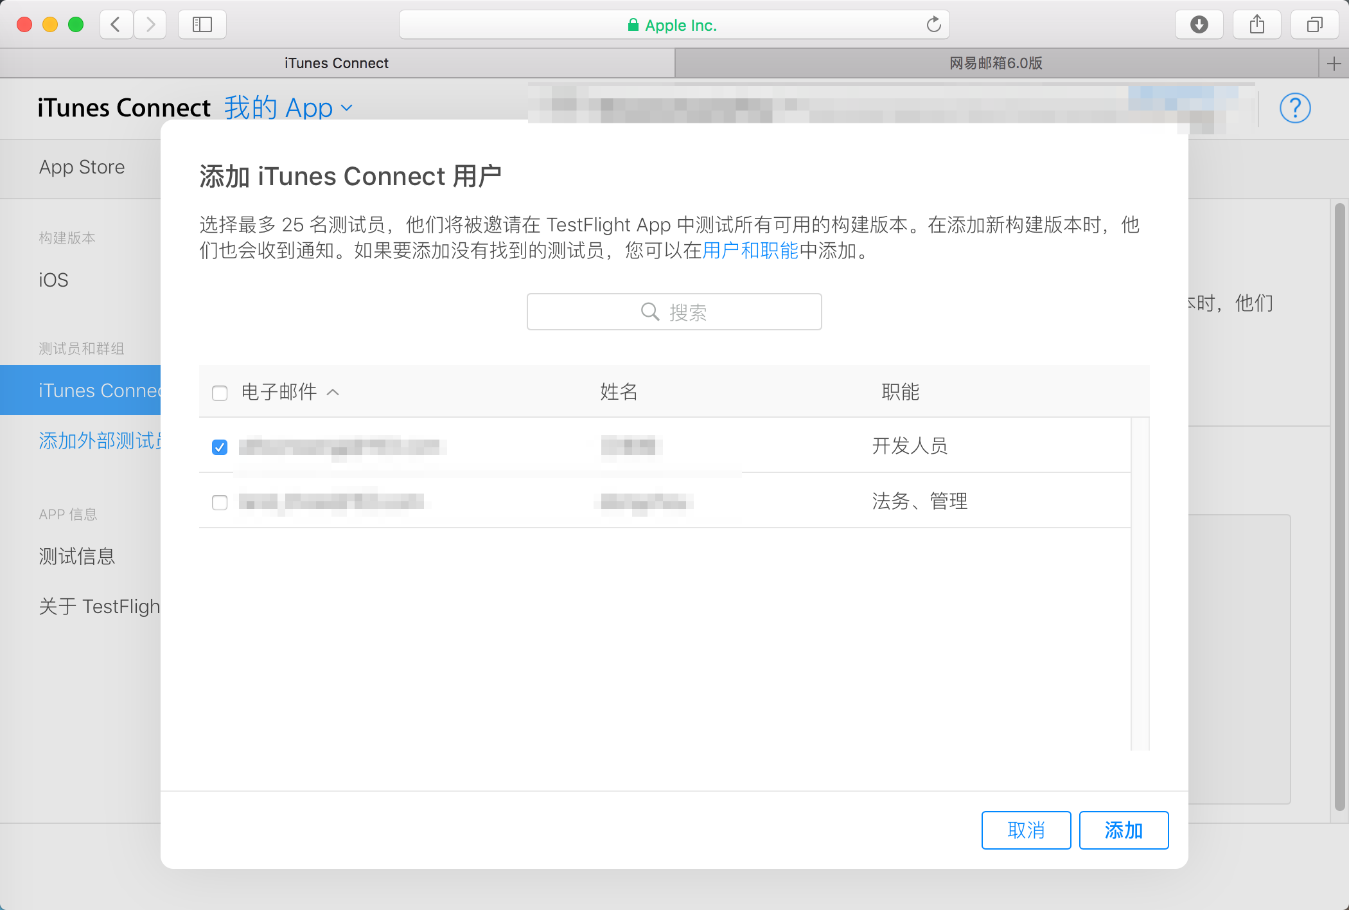Screen dimensions: 1349x910
Task: Switch to the 网易邮箱6.0版 tab
Action: point(995,64)
